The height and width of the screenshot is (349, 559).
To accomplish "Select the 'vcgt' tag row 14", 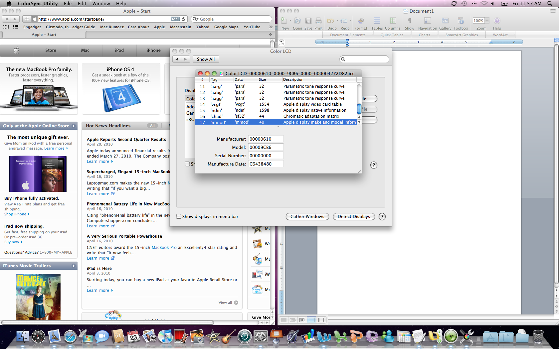I will click(276, 104).
